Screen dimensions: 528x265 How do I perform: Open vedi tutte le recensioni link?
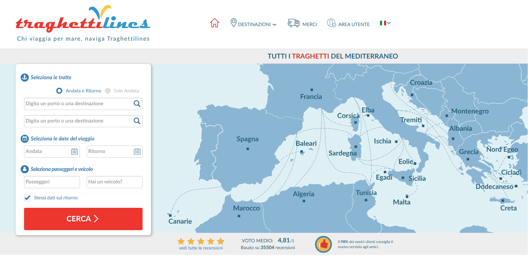pos(201,248)
